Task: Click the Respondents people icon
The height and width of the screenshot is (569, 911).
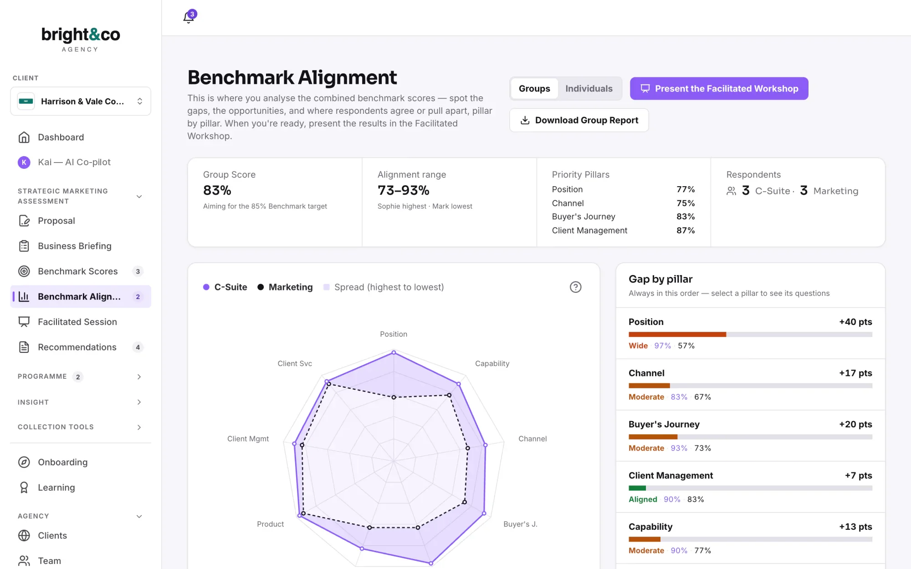Action: [x=731, y=191]
